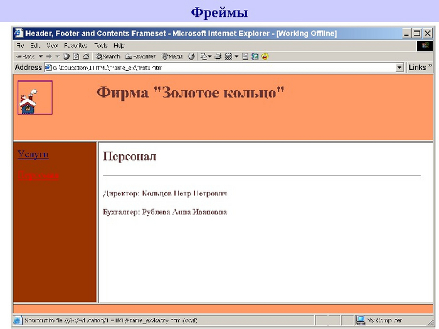Click the Stop loading icon

coord(66,56)
